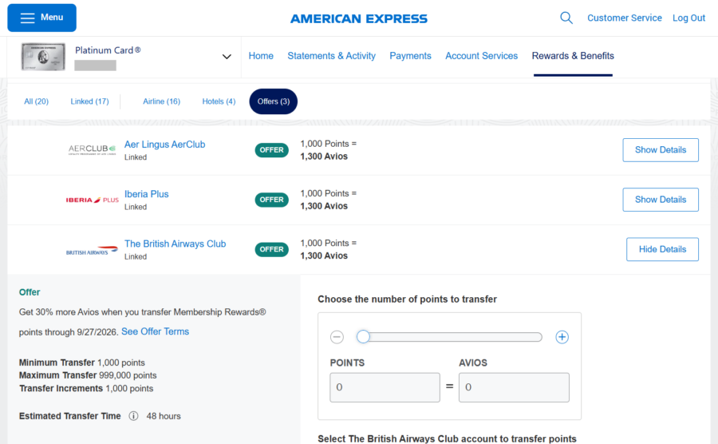
Task: Click "1,300 Avios" in the Iberia Plus row
Action: 324,206
